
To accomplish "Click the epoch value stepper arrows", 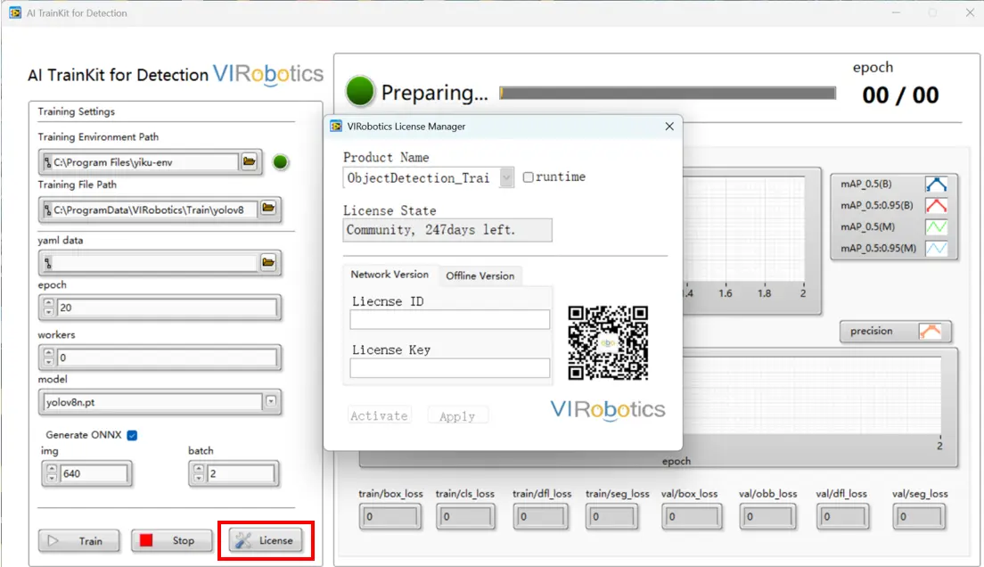I will pos(49,308).
